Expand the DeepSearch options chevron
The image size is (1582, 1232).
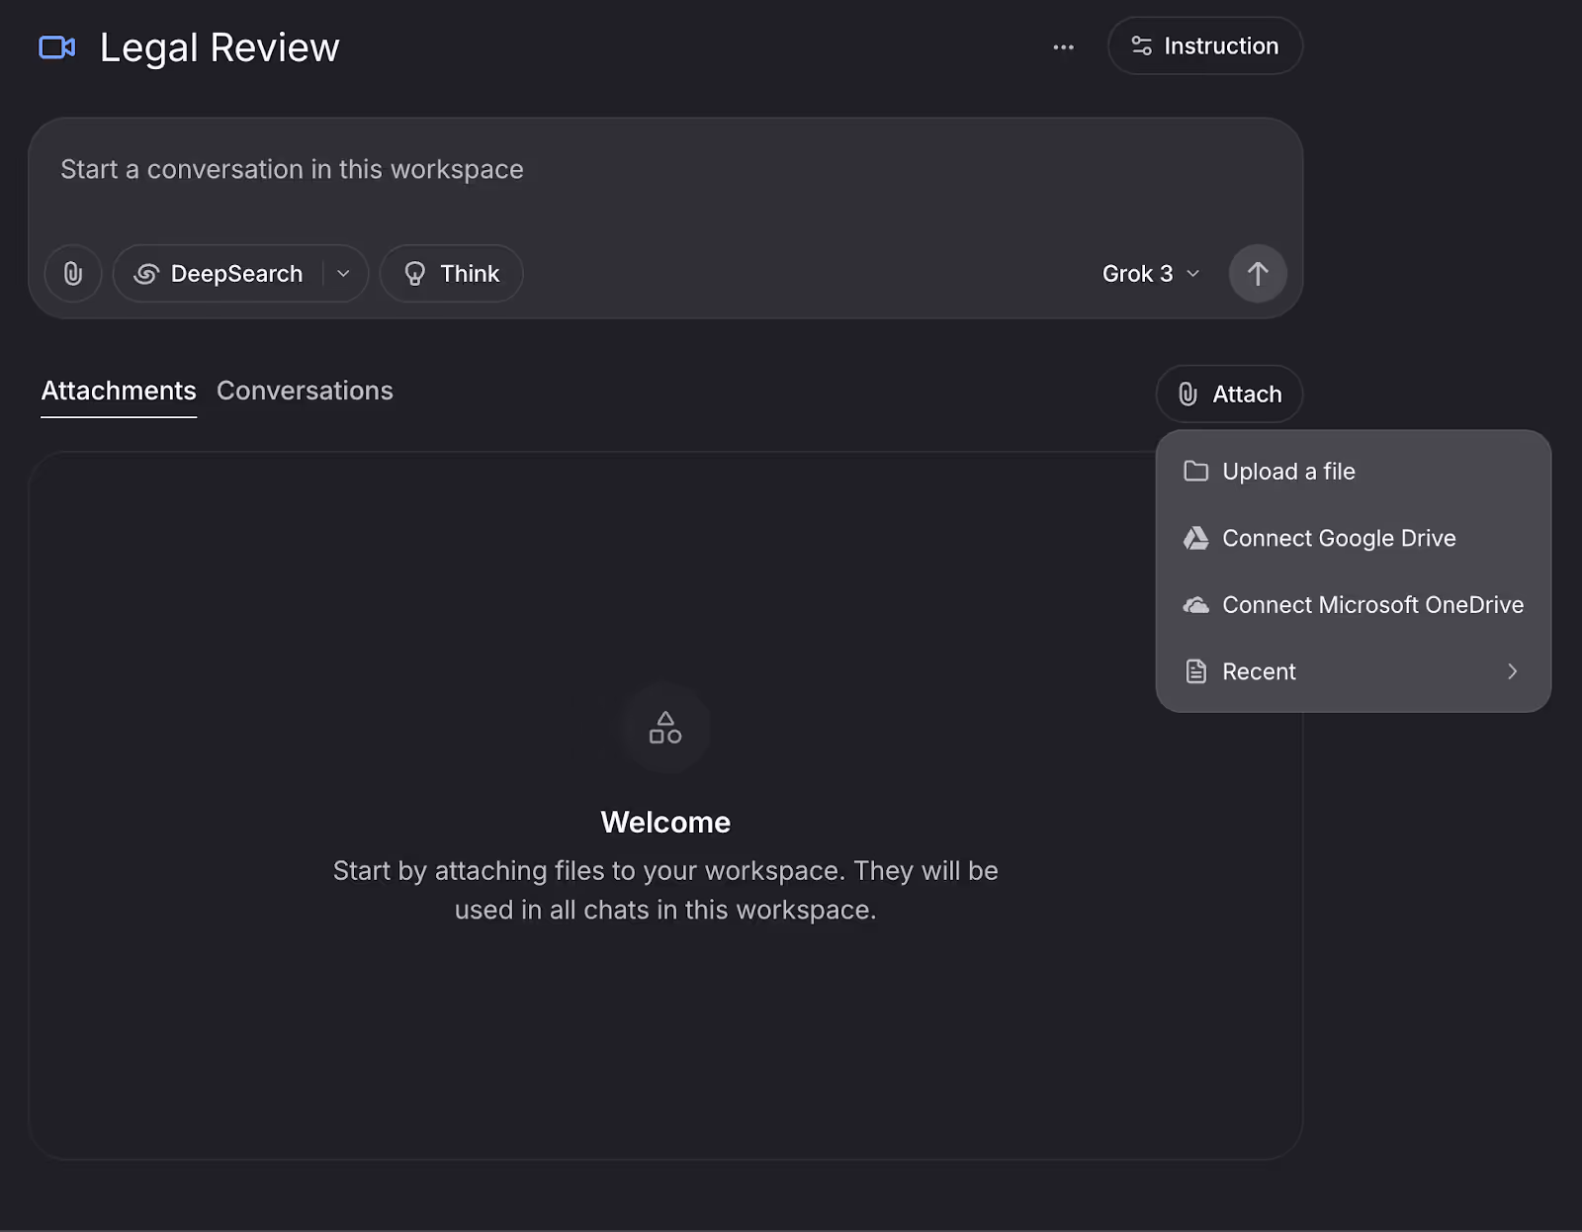(x=344, y=273)
